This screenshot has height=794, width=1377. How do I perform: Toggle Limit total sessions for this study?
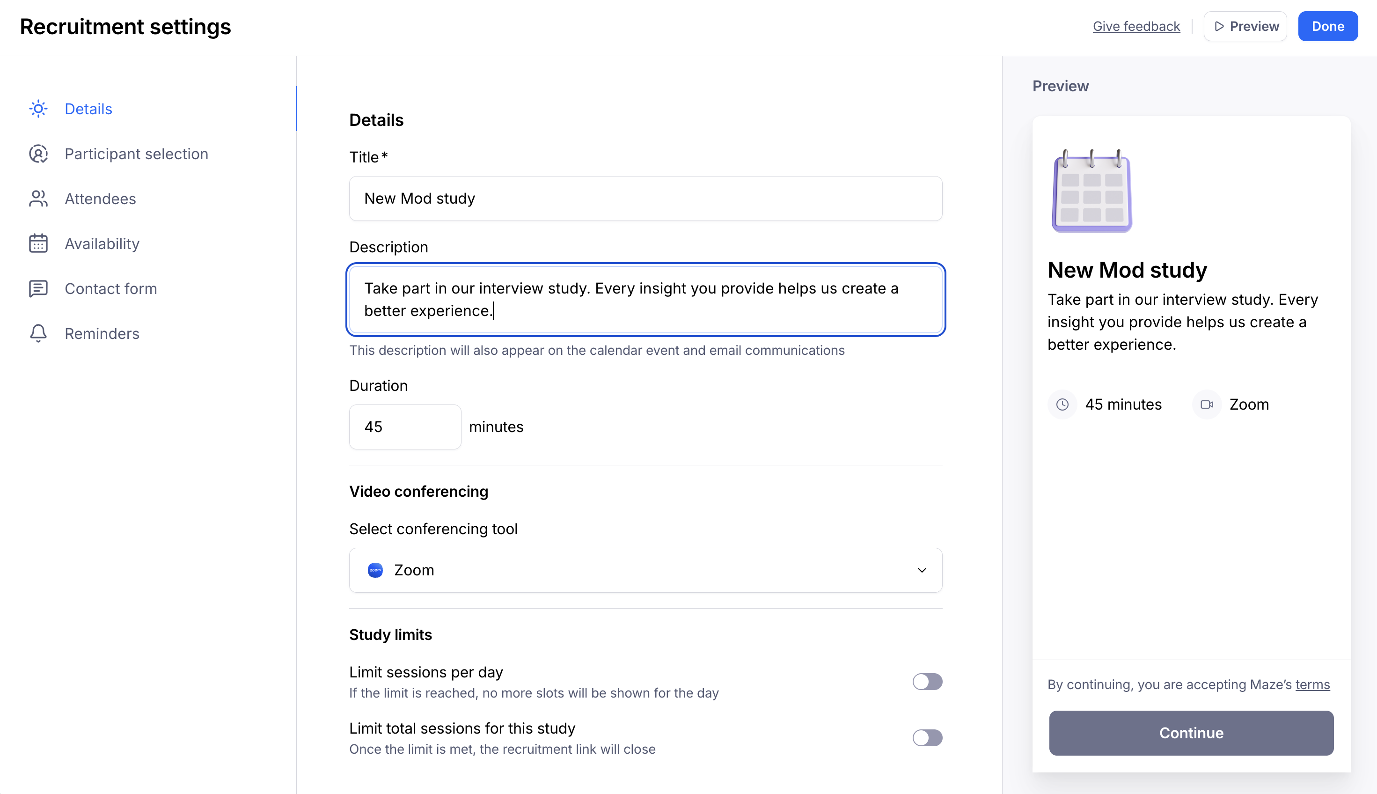coord(927,738)
